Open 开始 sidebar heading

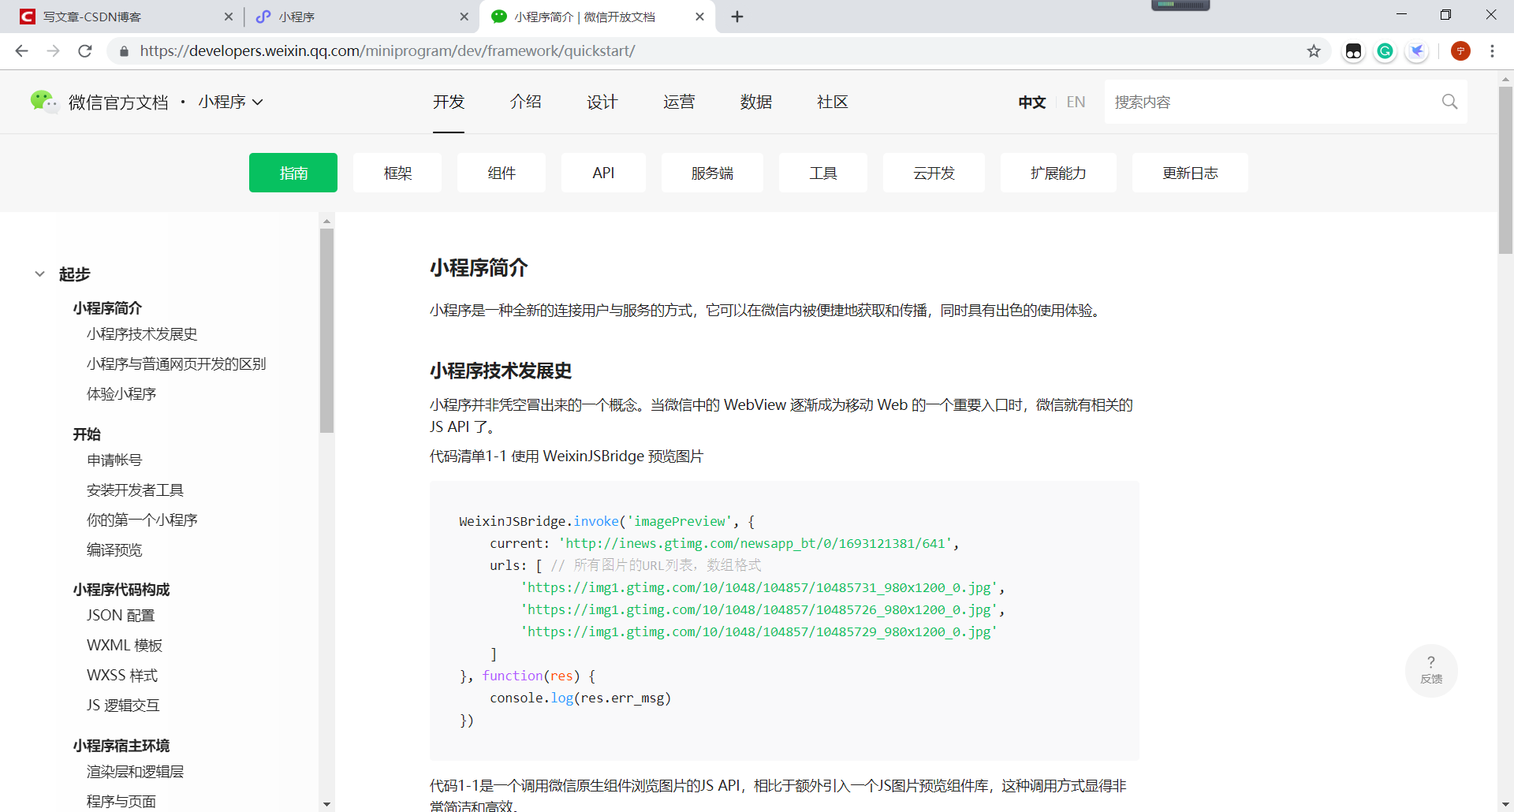point(87,434)
